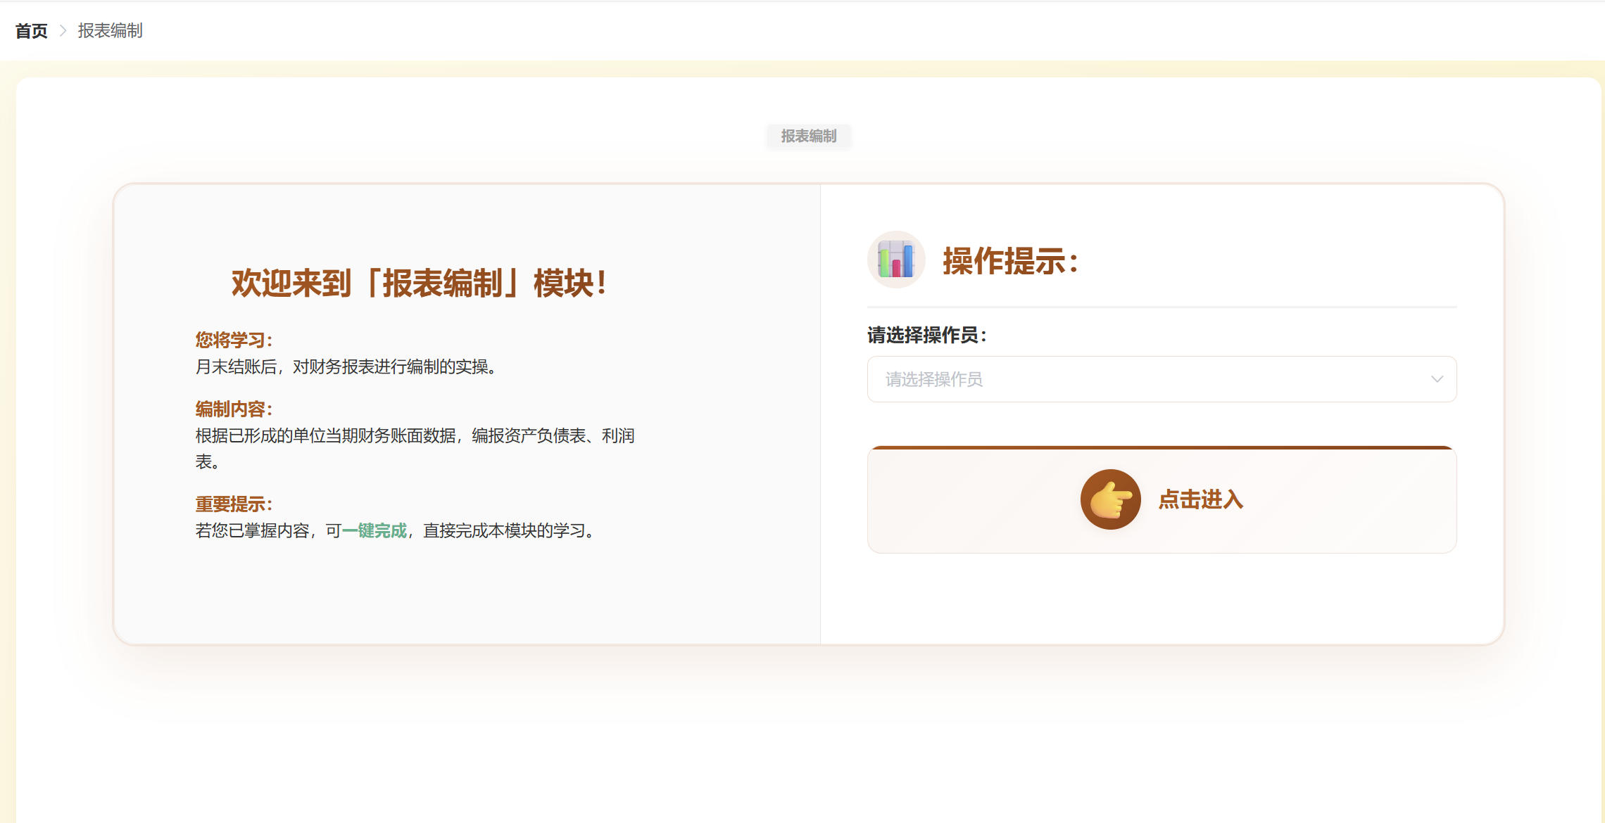Click the 编制内容 section label
Image resolution: width=1605 pixels, height=823 pixels.
click(x=233, y=408)
